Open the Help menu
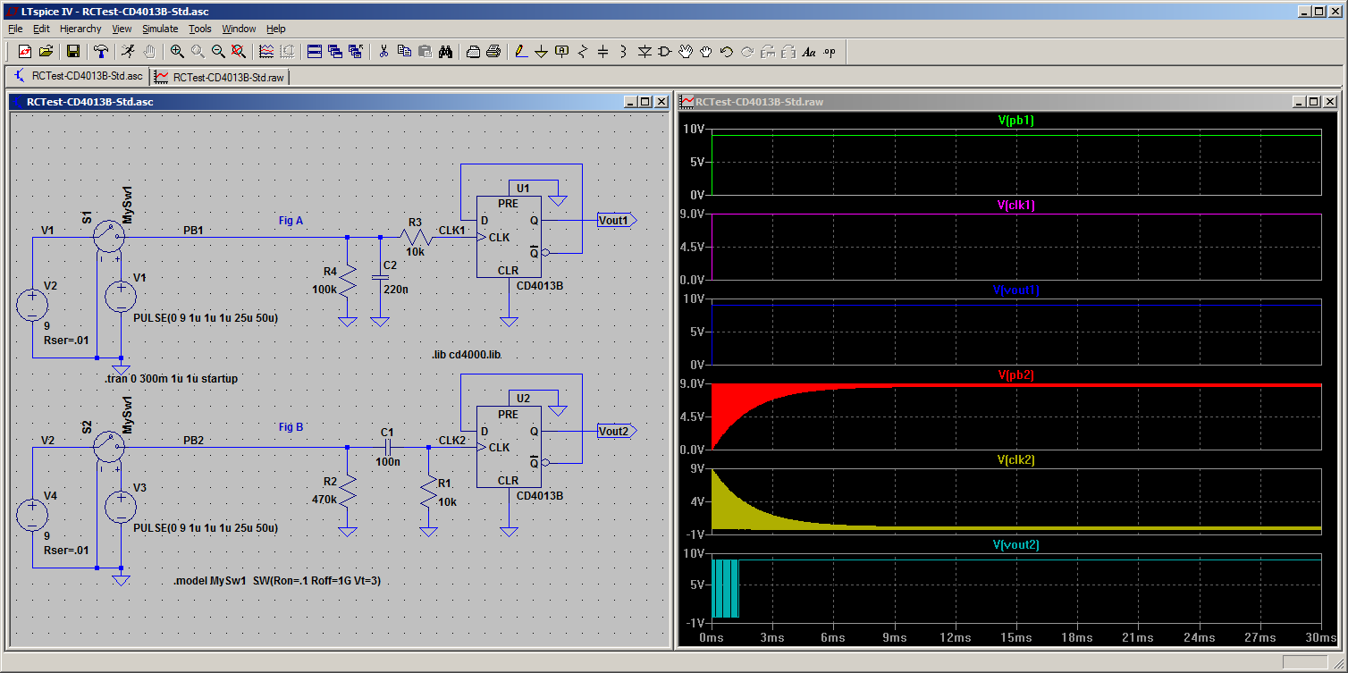 tap(276, 29)
